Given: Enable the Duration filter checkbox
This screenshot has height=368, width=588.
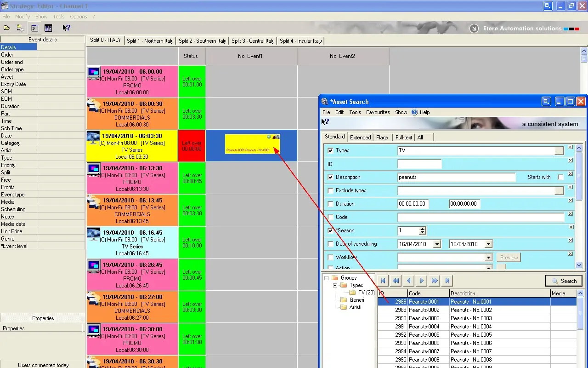Looking at the screenshot, I should (330, 204).
